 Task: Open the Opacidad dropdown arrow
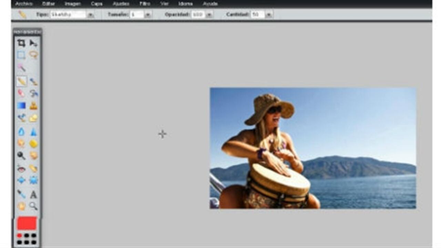point(209,15)
